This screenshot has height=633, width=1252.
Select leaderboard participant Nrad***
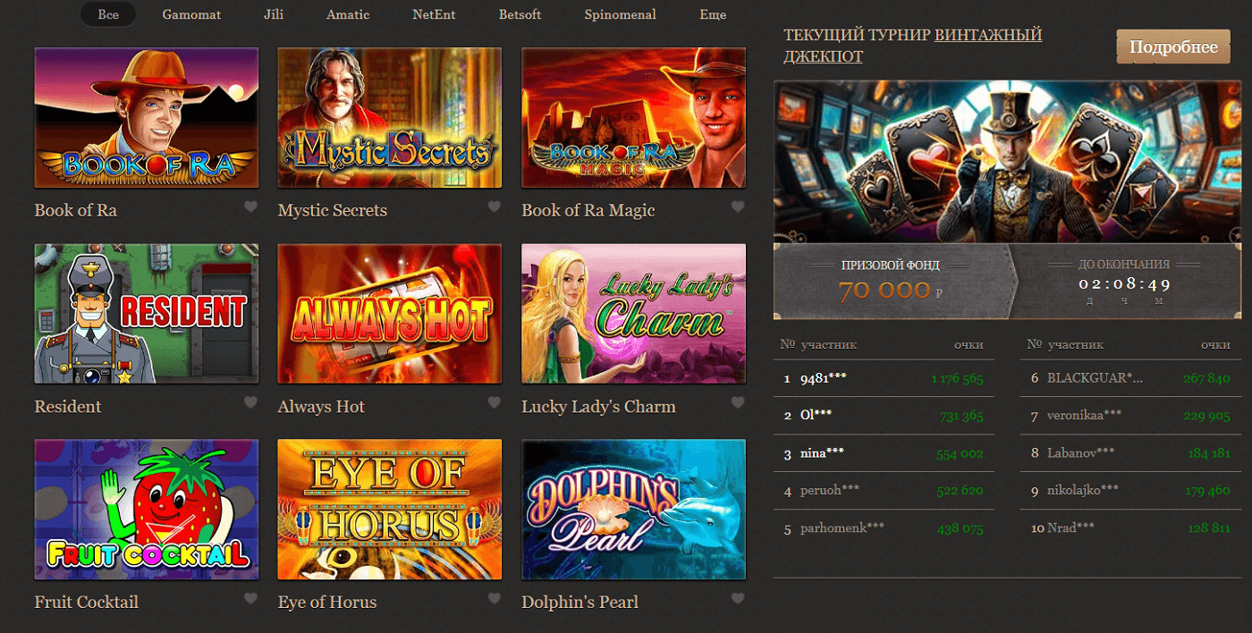pyautogui.click(x=1070, y=527)
